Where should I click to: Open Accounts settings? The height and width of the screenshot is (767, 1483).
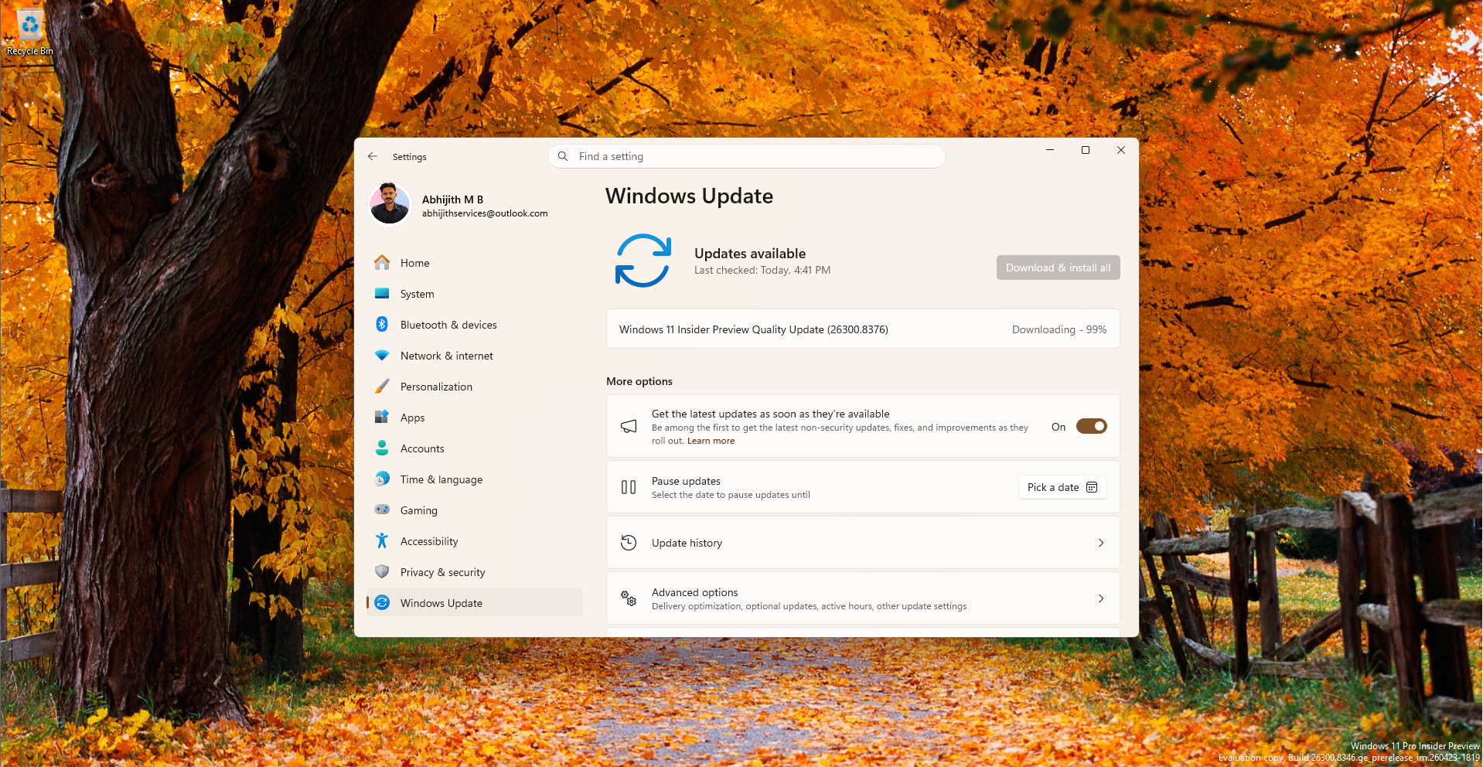tap(475, 448)
